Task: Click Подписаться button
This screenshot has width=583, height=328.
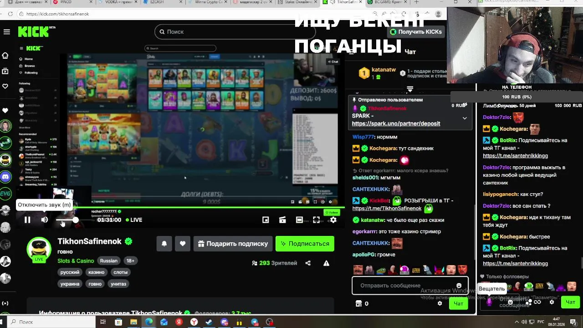Action: 305,244
